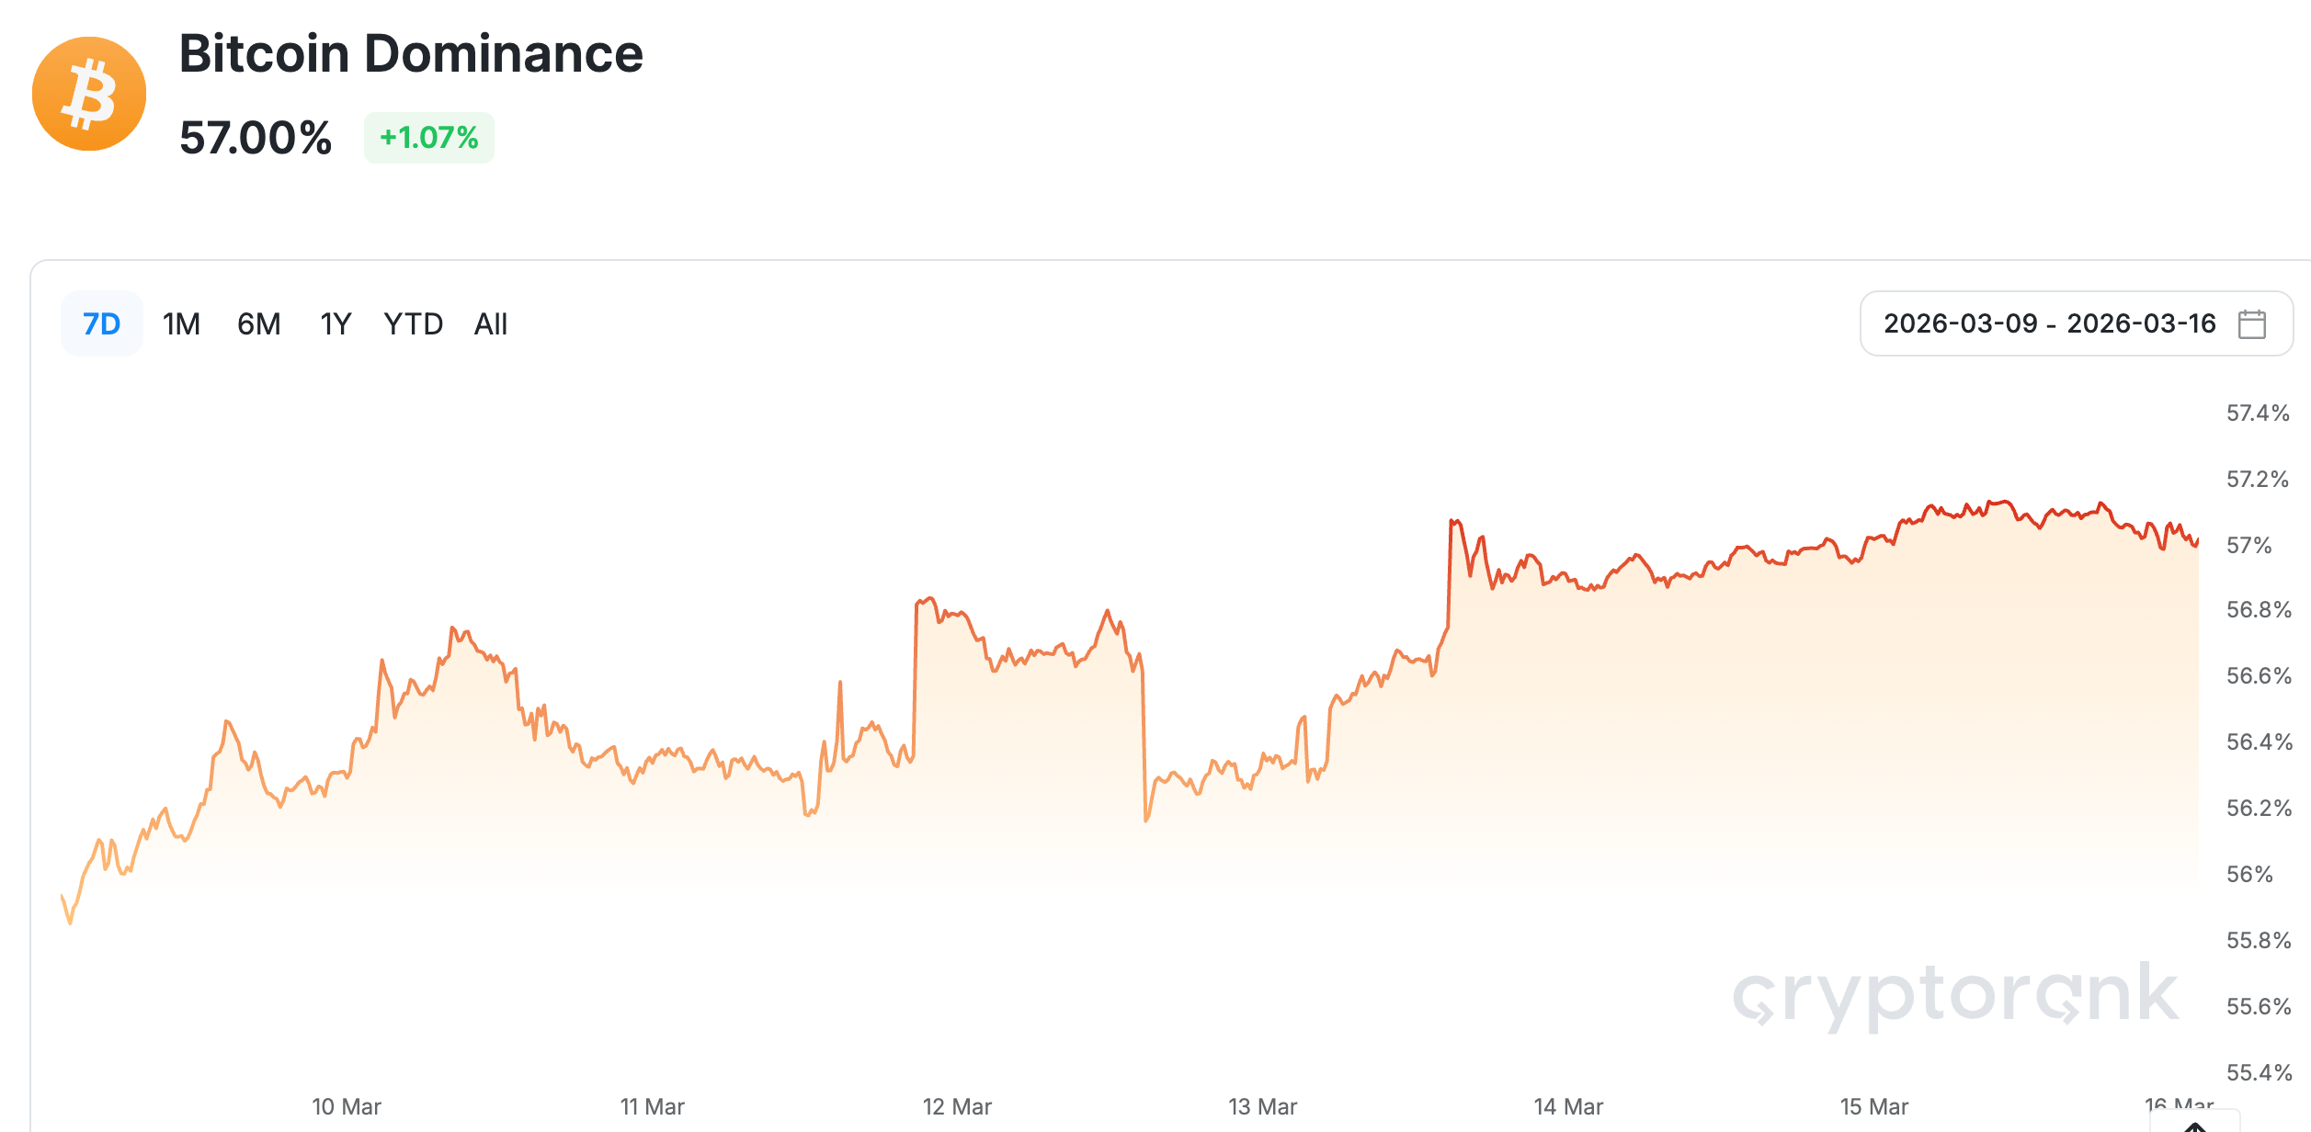Click the 15 Mar x-axis label
Image resolution: width=2311 pixels, height=1132 pixels.
click(x=1873, y=1106)
